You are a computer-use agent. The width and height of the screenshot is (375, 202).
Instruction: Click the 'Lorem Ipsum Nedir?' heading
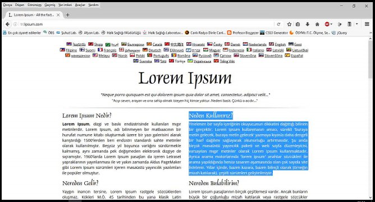pos(87,116)
